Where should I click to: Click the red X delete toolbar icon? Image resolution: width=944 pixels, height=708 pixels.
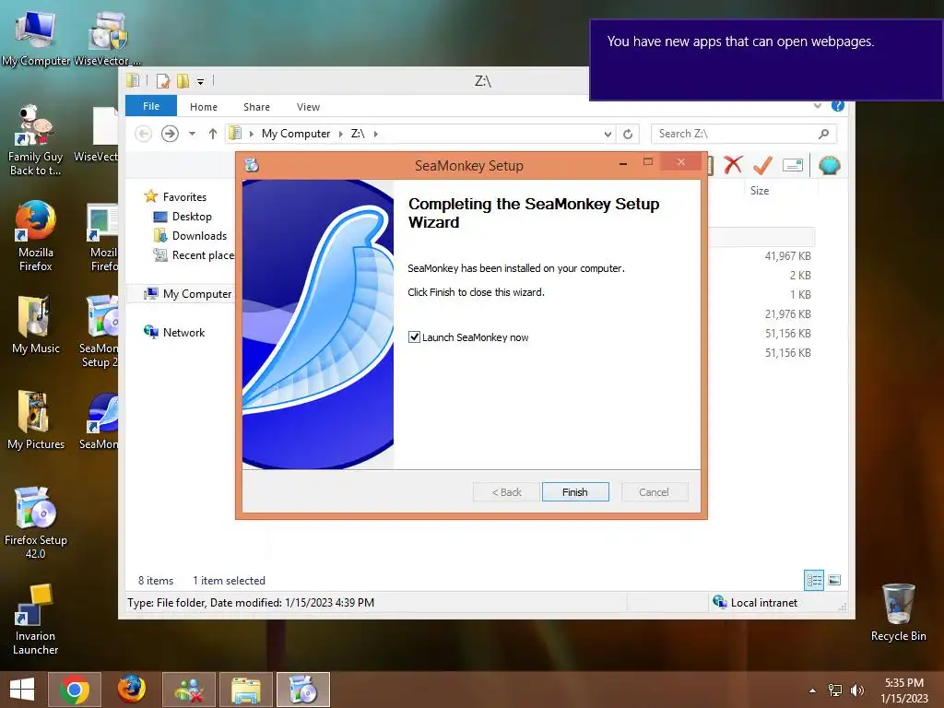coord(733,165)
